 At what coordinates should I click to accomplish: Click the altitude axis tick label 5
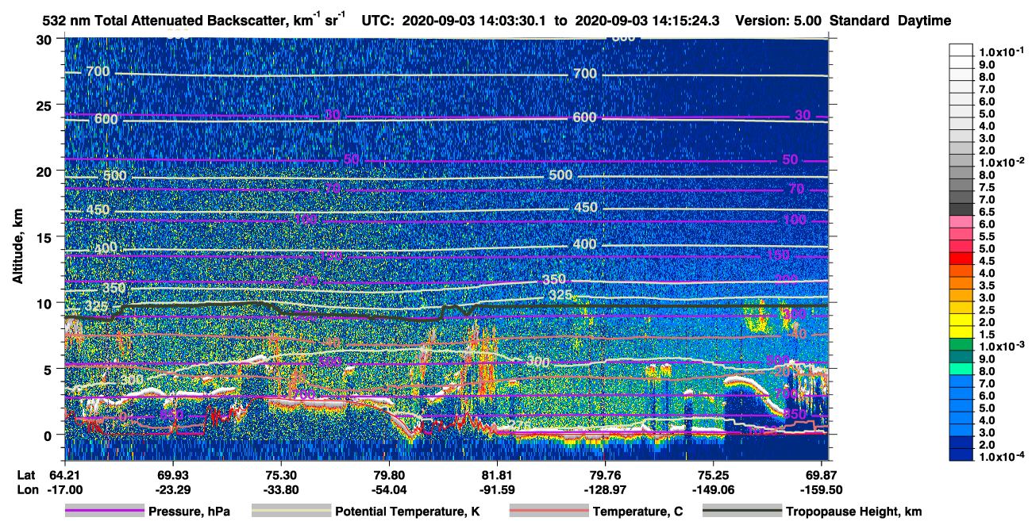tap(49, 369)
